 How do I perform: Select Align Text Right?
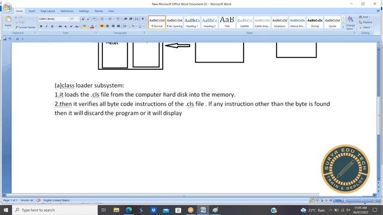tap(113, 26)
